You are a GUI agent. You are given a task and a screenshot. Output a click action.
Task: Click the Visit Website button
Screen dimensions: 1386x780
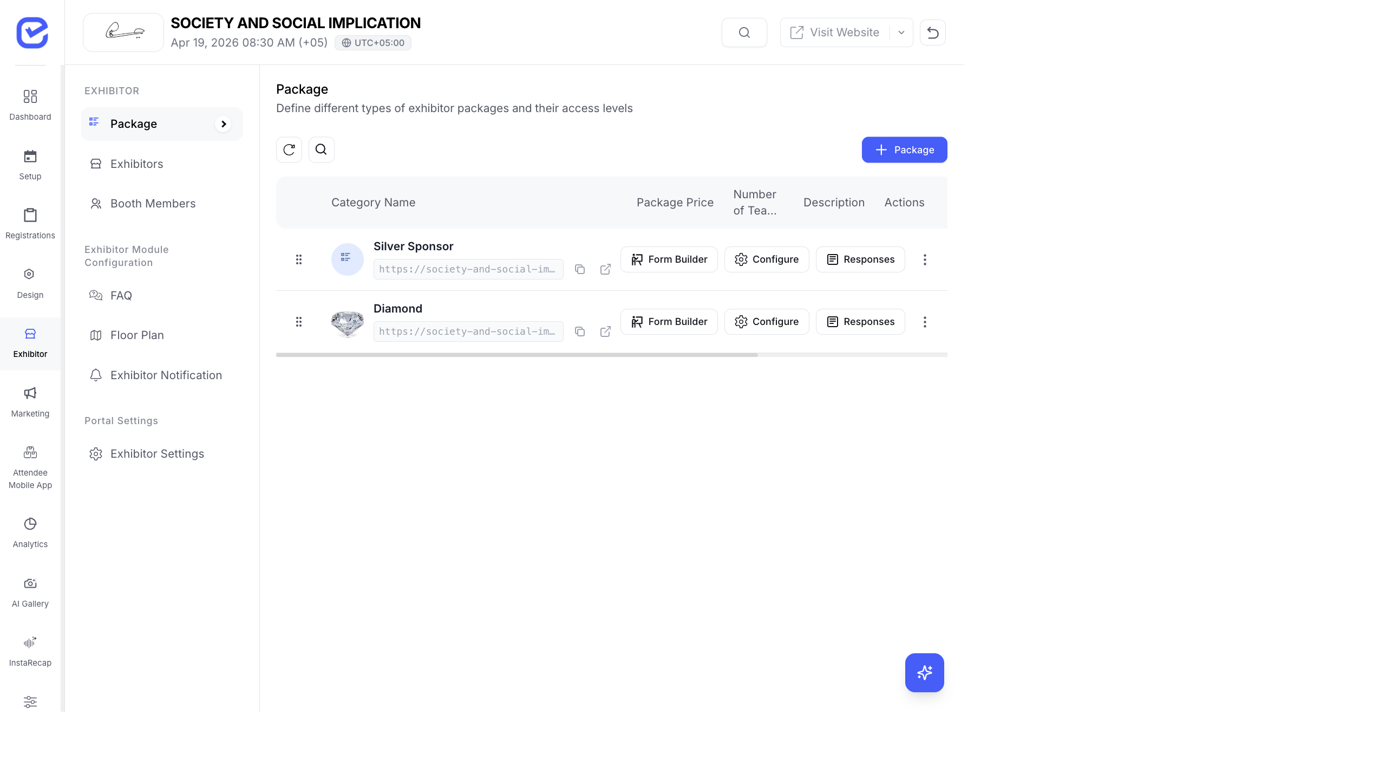point(836,32)
